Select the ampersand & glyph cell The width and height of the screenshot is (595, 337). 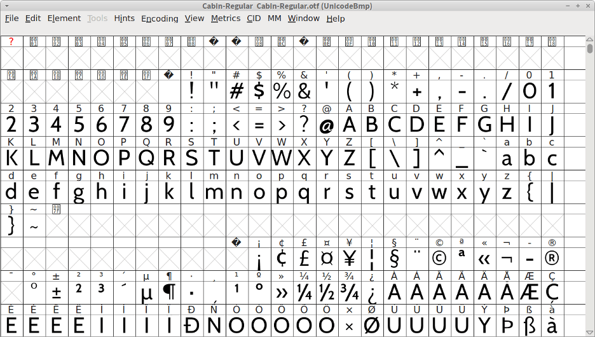point(304,91)
